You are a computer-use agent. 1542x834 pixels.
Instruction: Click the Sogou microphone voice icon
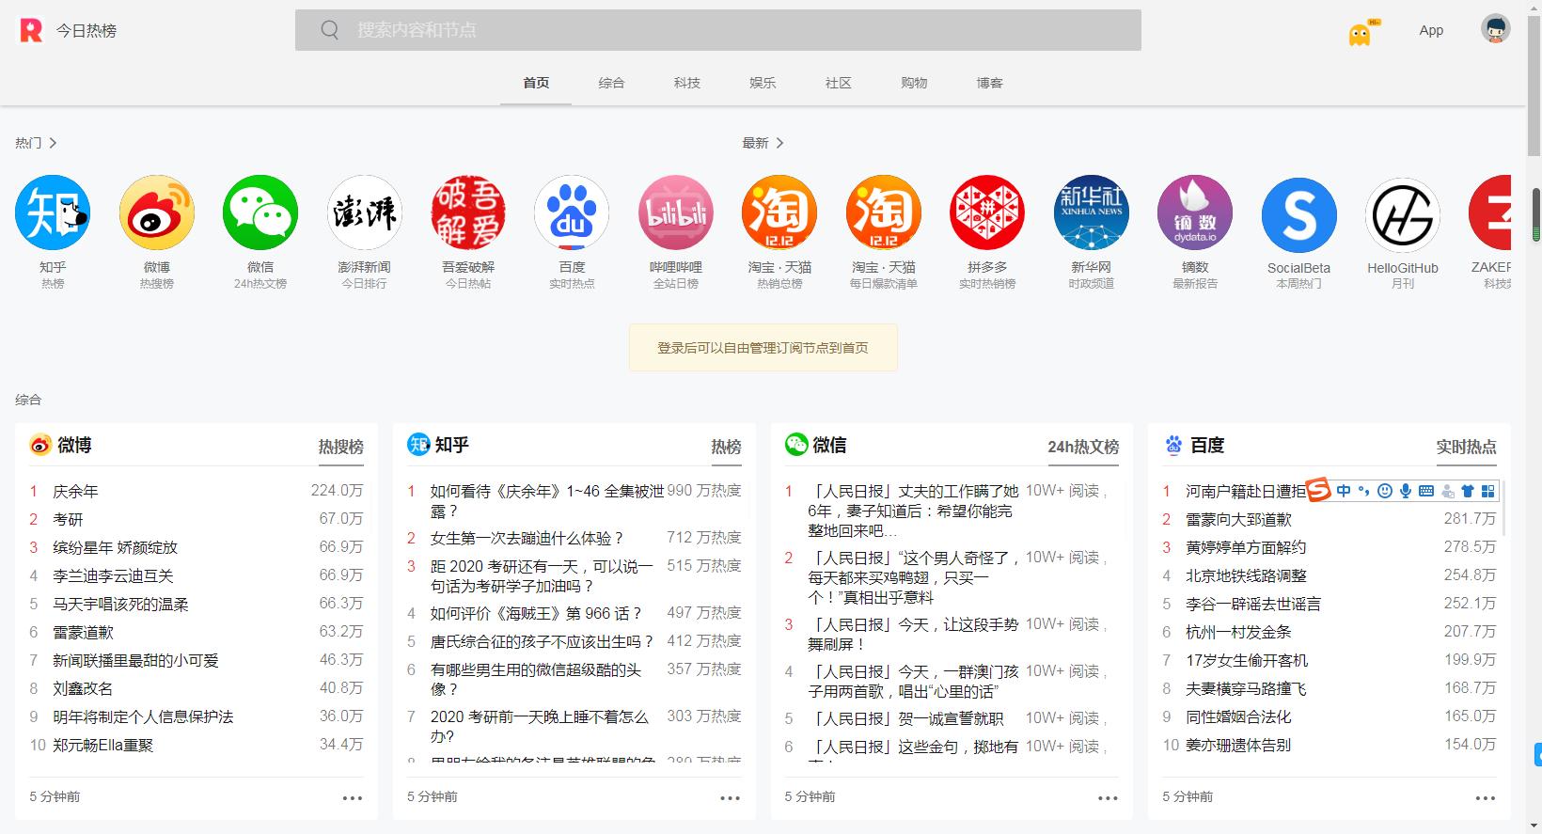pyautogui.click(x=1405, y=491)
